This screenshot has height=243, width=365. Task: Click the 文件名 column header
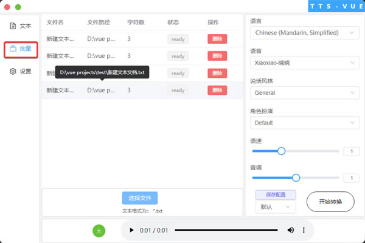55,22
